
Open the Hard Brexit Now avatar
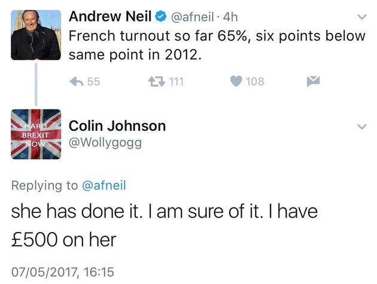pos(36,134)
